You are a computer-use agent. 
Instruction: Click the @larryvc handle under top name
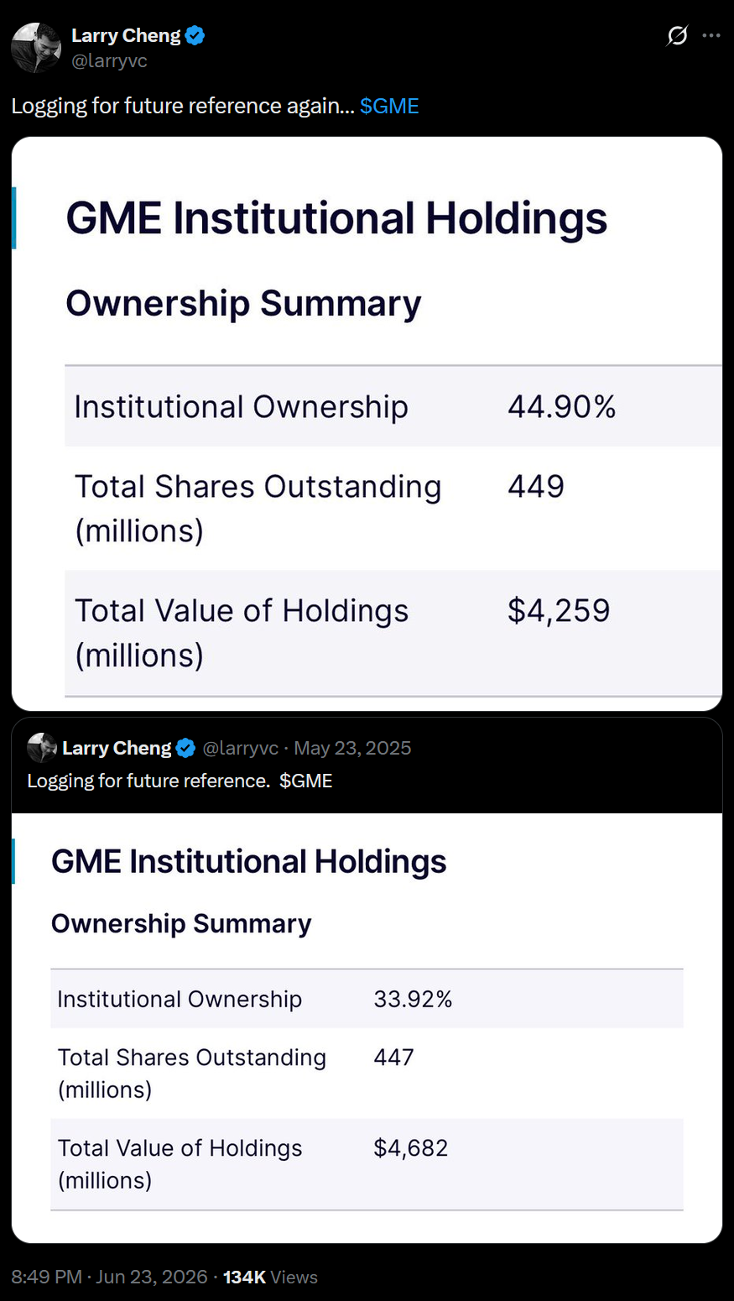[x=109, y=60]
